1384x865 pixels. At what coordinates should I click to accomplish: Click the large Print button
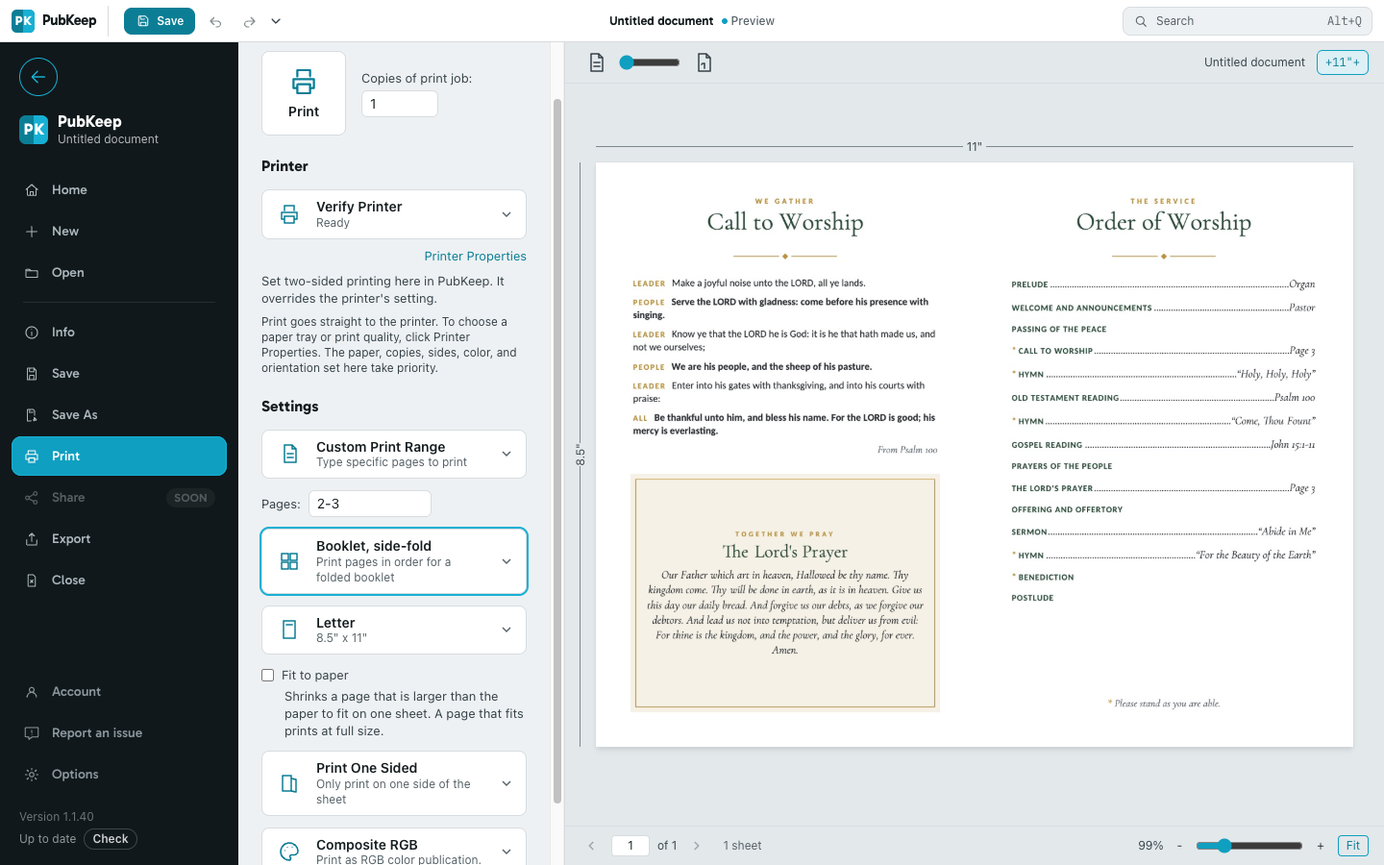pos(304,93)
